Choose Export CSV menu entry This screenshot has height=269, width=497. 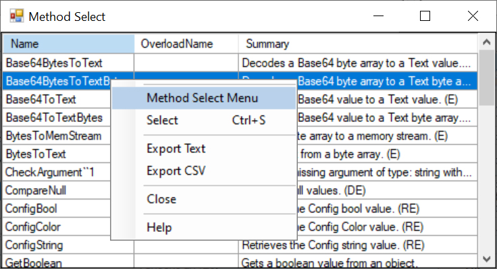pyautogui.click(x=204, y=171)
